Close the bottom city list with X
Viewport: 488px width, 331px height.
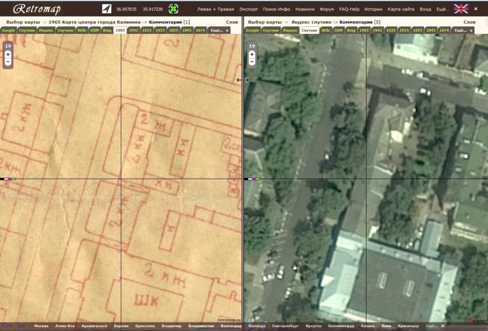pos(443,326)
